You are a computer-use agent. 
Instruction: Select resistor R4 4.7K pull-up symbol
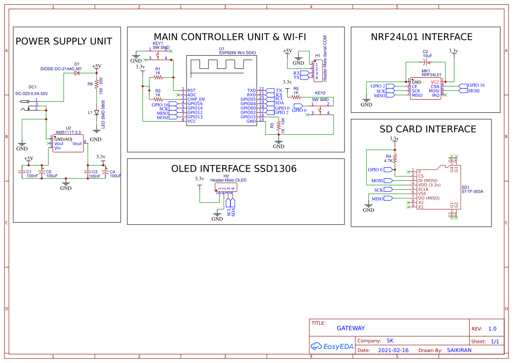click(395, 158)
